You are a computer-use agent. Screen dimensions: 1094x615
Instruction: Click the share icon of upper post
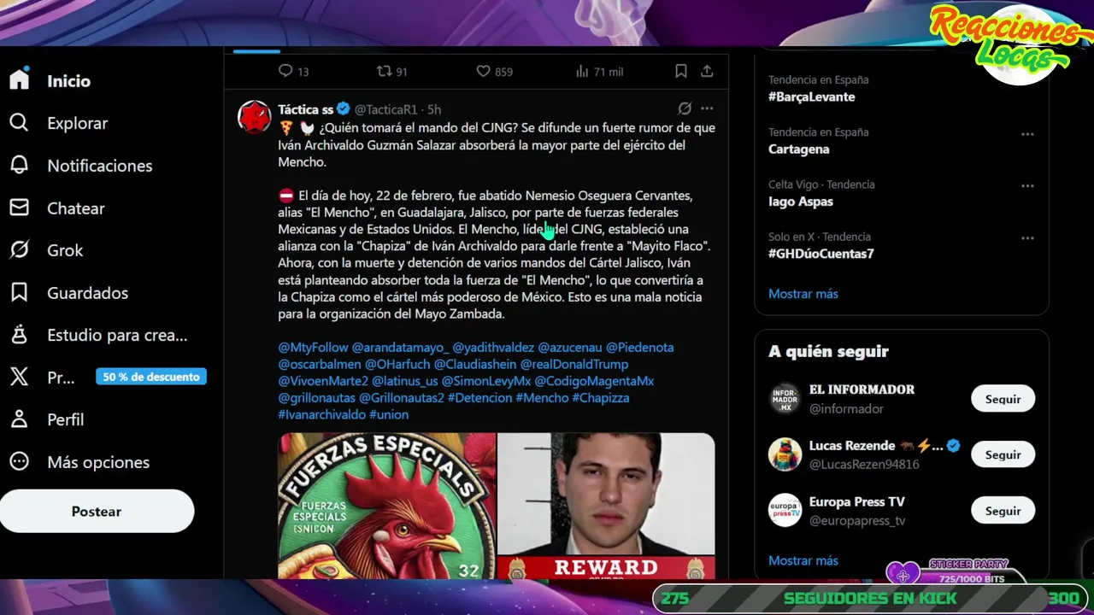707,71
